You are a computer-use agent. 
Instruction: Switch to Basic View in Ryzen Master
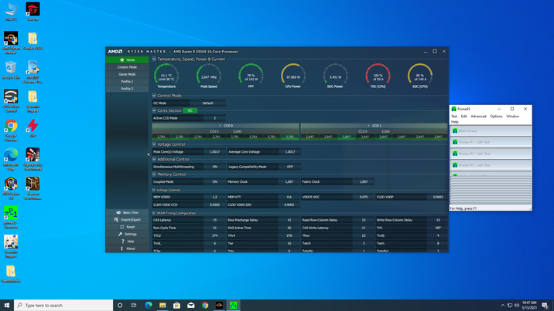click(127, 213)
